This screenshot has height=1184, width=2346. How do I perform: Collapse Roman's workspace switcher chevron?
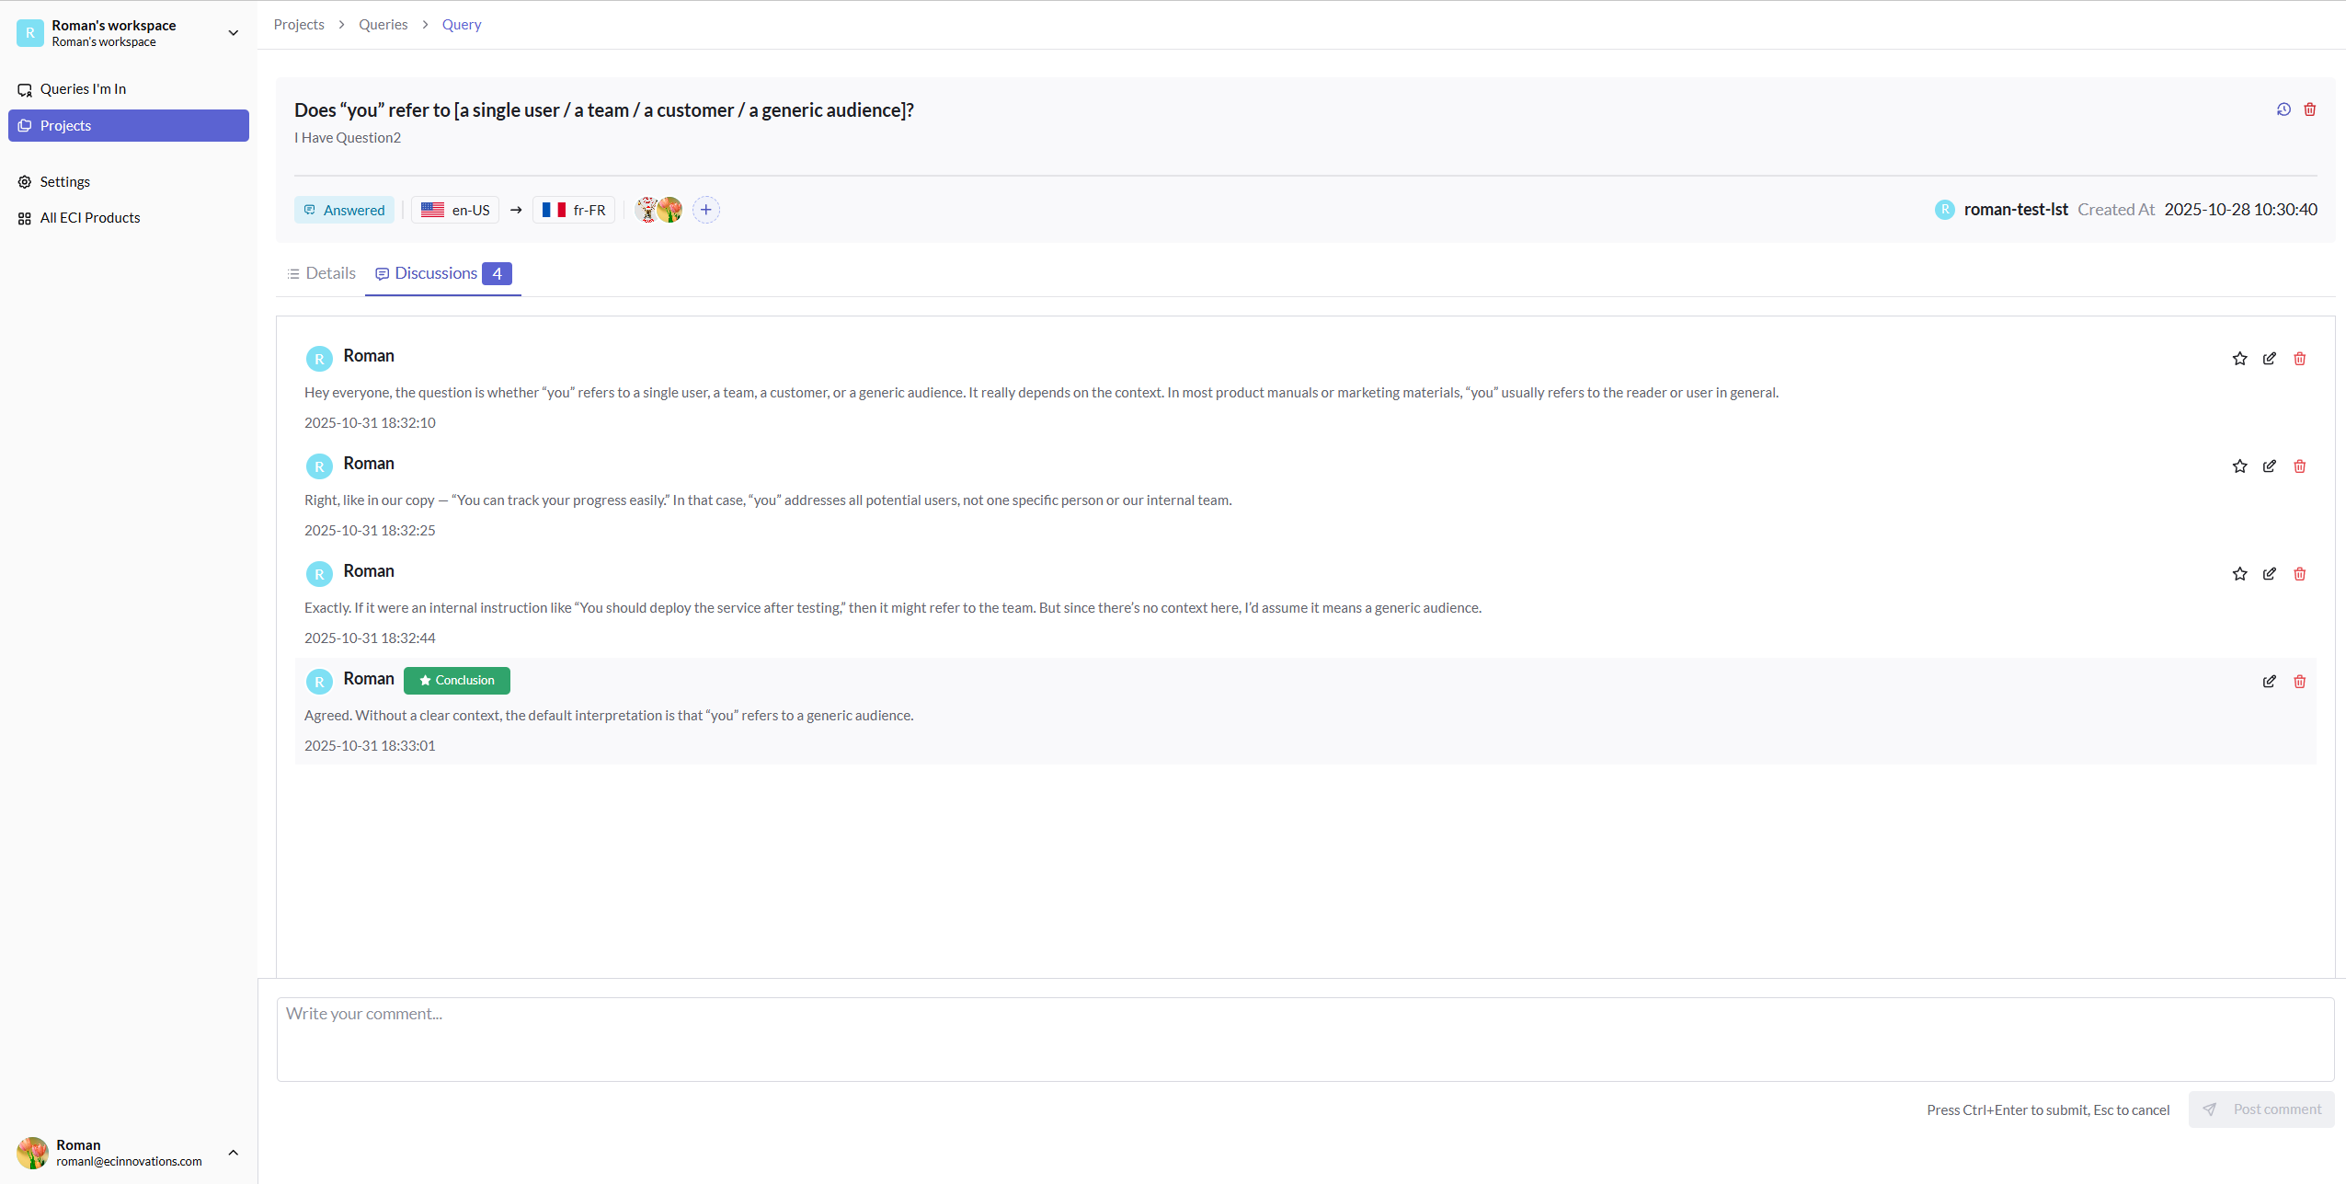(233, 32)
